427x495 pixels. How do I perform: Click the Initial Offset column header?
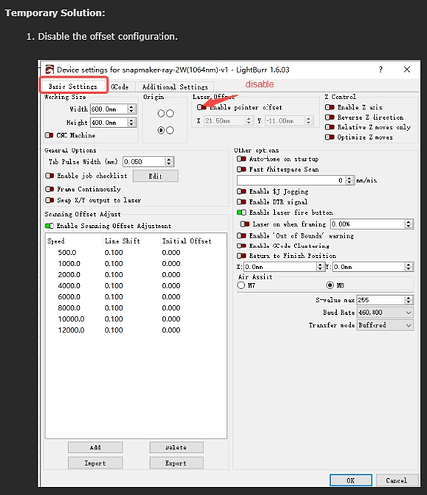(193, 241)
